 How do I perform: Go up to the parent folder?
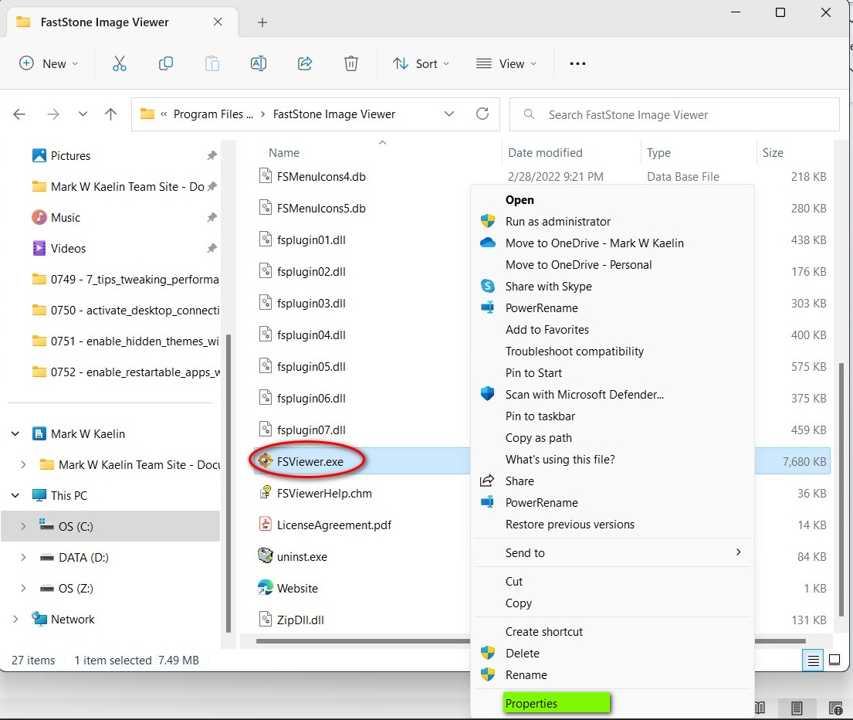[x=110, y=113]
